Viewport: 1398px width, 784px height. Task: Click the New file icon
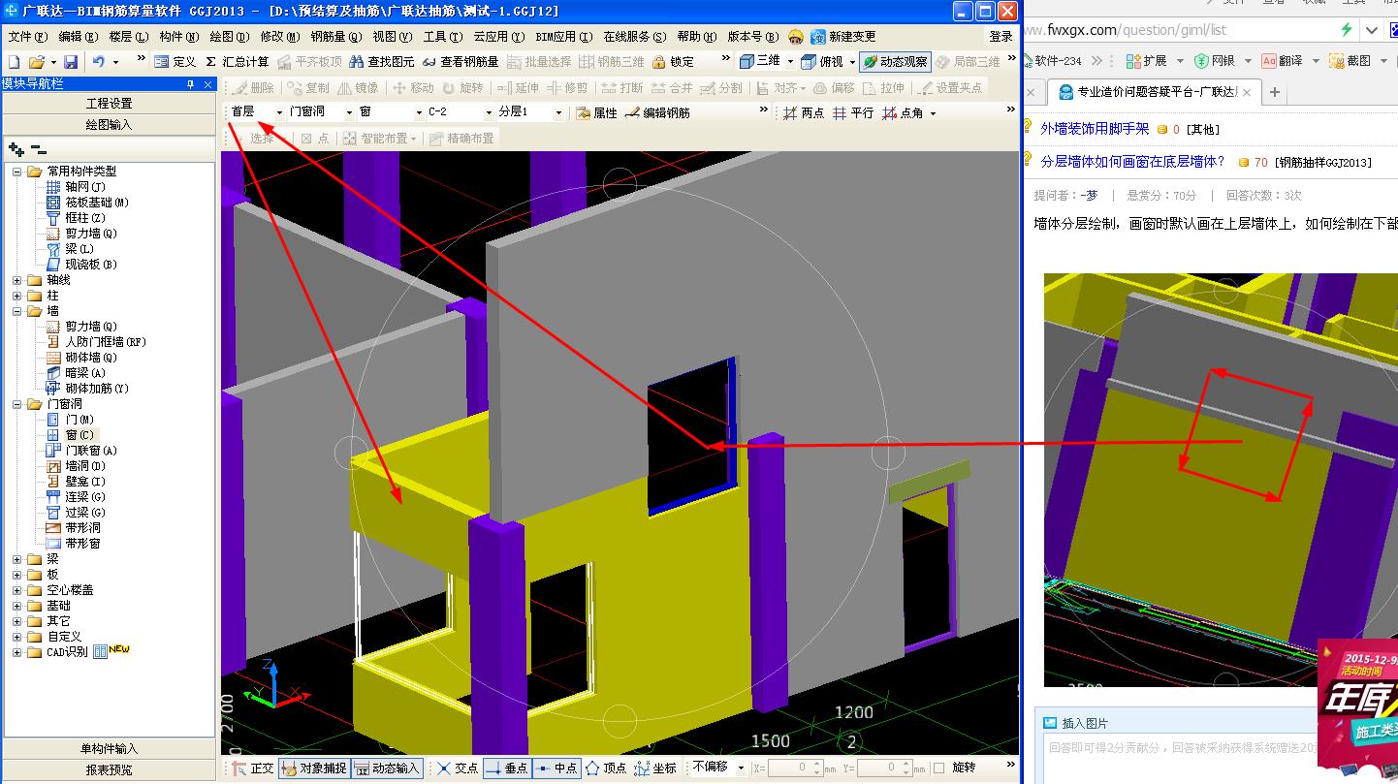[x=14, y=62]
